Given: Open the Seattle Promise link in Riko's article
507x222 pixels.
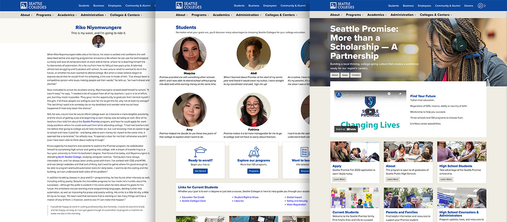Looking at the screenshot, I should pos(91,122).
